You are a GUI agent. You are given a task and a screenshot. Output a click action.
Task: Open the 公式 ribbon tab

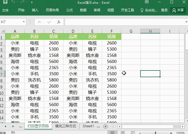point(70,10)
